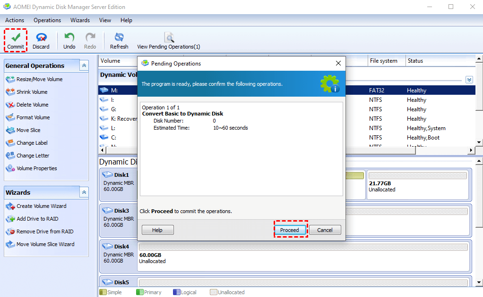Click the Commit checkmark toolbar icon
Viewport: 483px width, 297px height.
click(16, 37)
